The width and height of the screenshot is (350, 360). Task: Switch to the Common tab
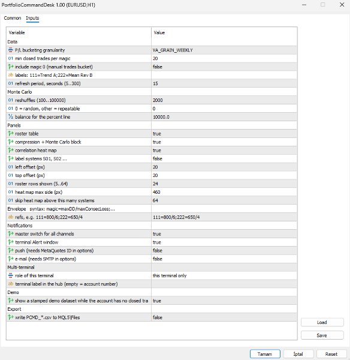(x=13, y=18)
